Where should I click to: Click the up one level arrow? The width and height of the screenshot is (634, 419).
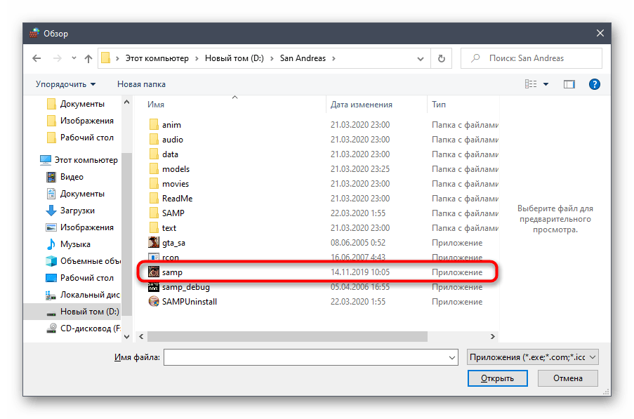88,58
